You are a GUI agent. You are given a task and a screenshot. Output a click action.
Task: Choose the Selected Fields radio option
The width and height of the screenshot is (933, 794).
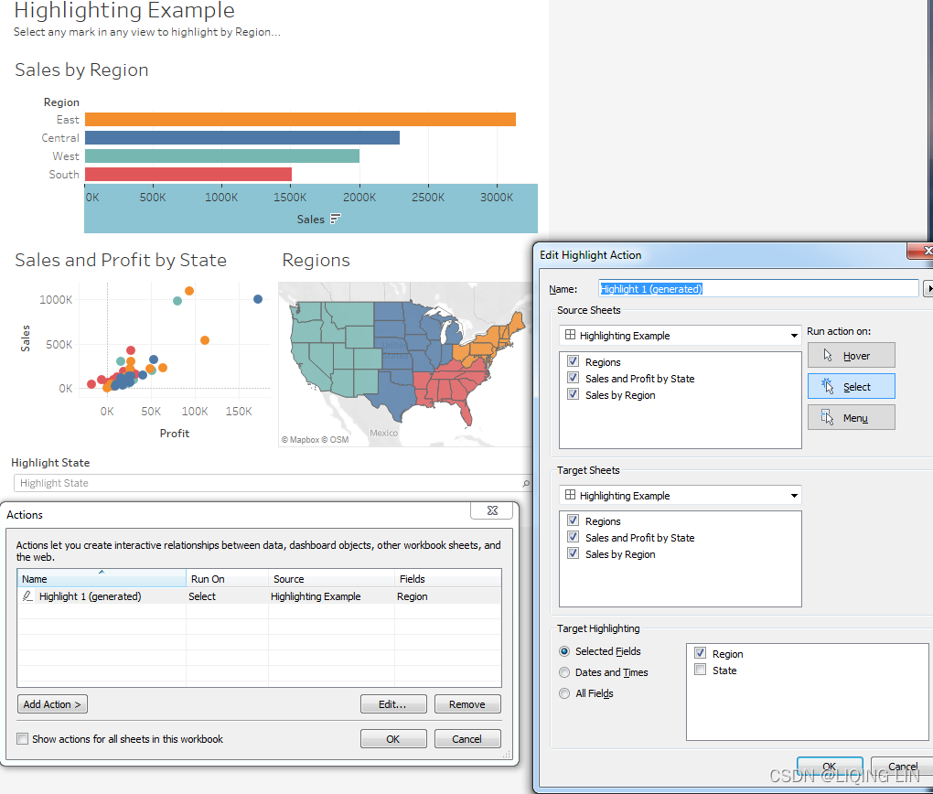[x=564, y=651]
